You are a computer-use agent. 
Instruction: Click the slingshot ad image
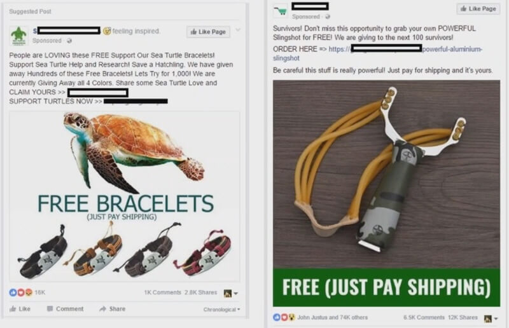386,193
